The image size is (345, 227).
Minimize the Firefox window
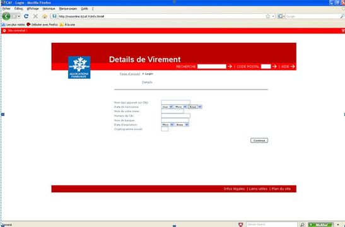coord(332,3)
